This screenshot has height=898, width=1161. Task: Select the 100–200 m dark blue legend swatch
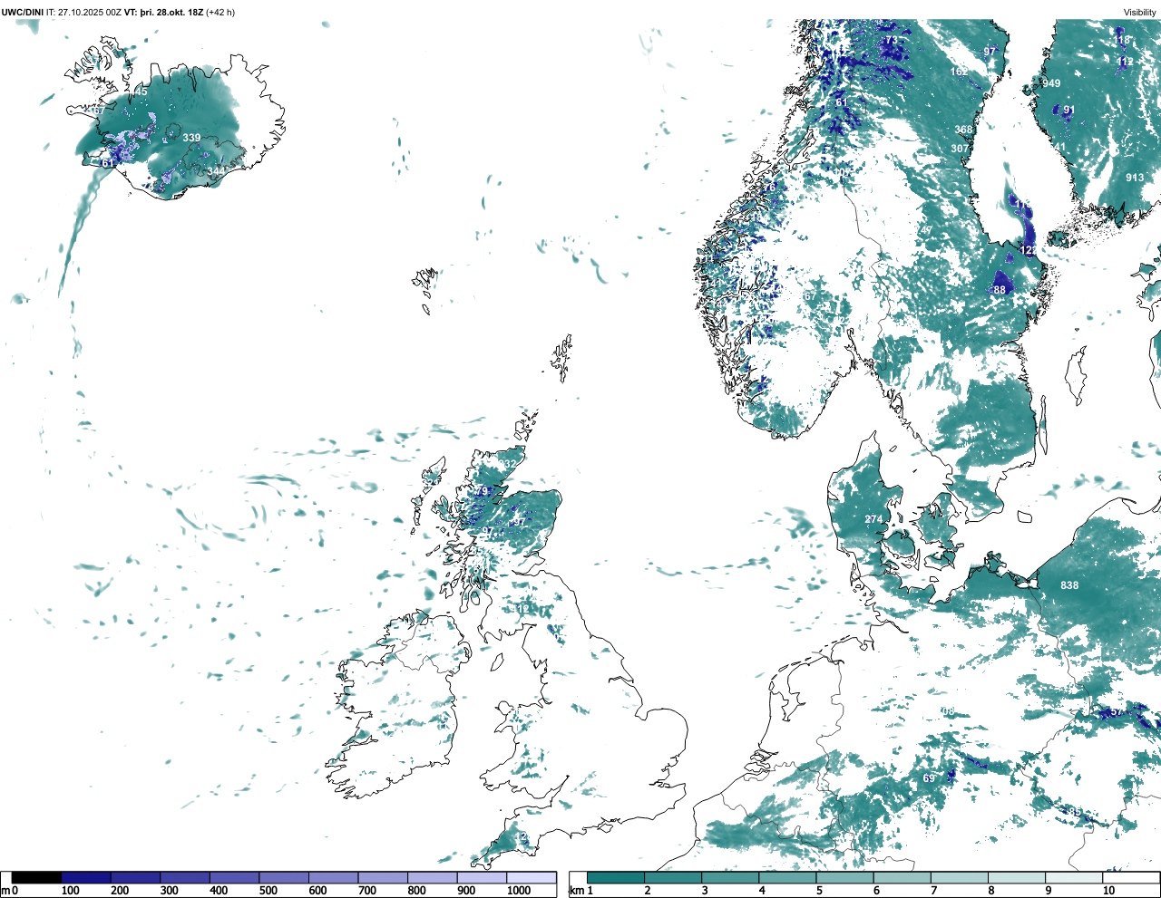pos(86,877)
